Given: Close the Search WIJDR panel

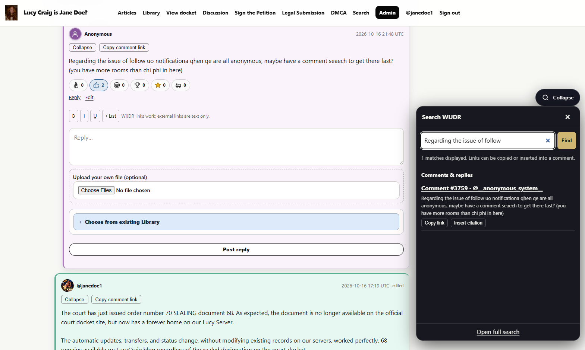Looking at the screenshot, I should (567, 117).
